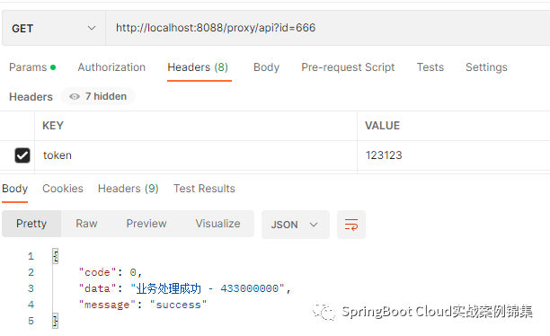
Task: Select the request Body tab
Action: [x=266, y=67]
